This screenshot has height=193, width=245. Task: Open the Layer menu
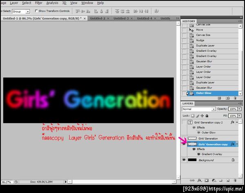[14, 3]
